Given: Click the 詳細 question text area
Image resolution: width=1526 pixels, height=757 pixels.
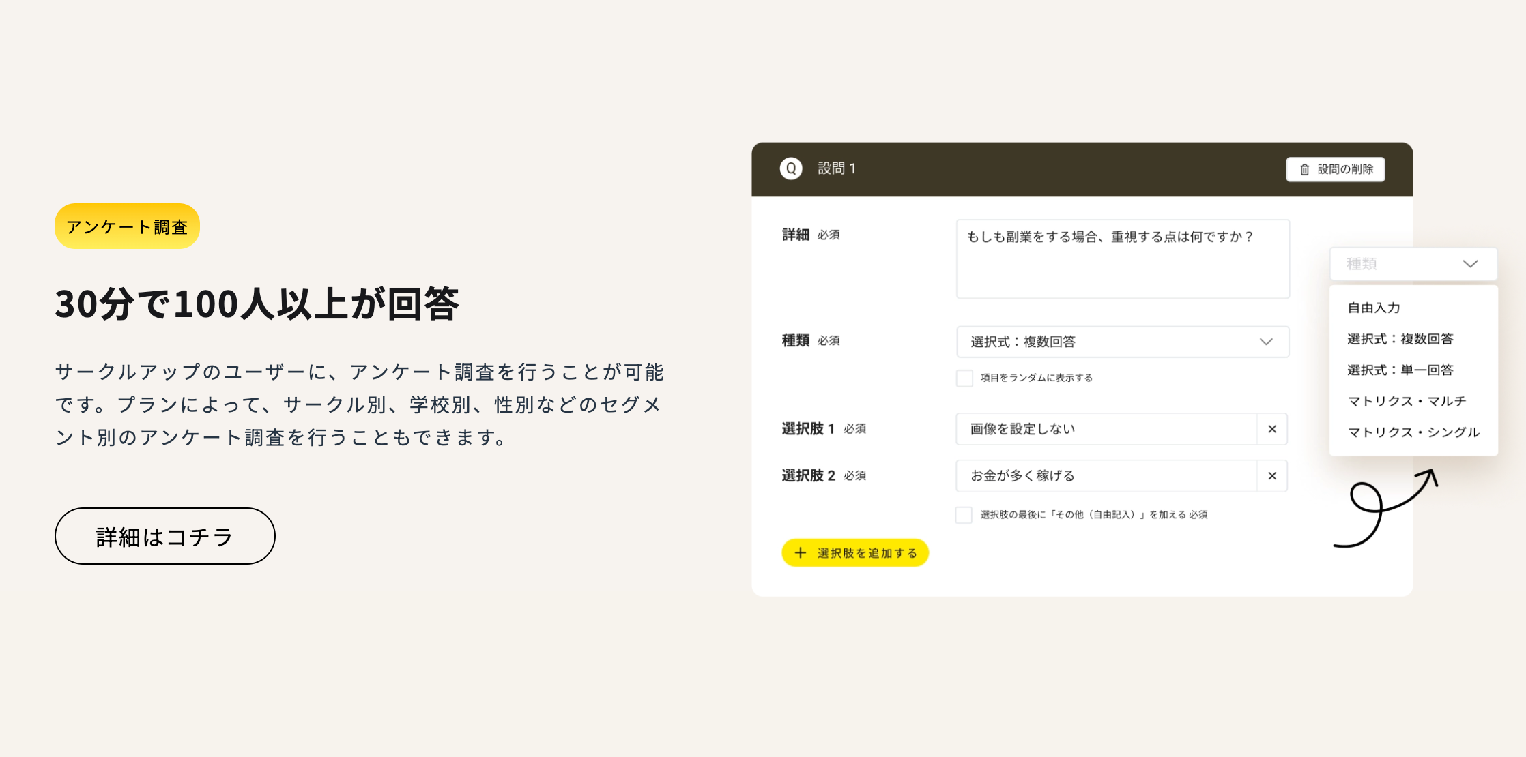Looking at the screenshot, I should point(1123,258).
